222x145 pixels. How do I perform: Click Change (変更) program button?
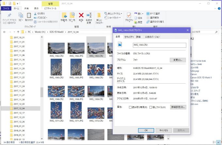178,60
